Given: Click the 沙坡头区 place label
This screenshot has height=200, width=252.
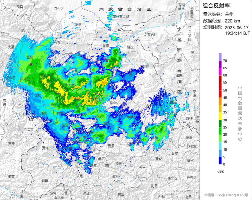Looking at the screenshot, I should click(150, 34).
